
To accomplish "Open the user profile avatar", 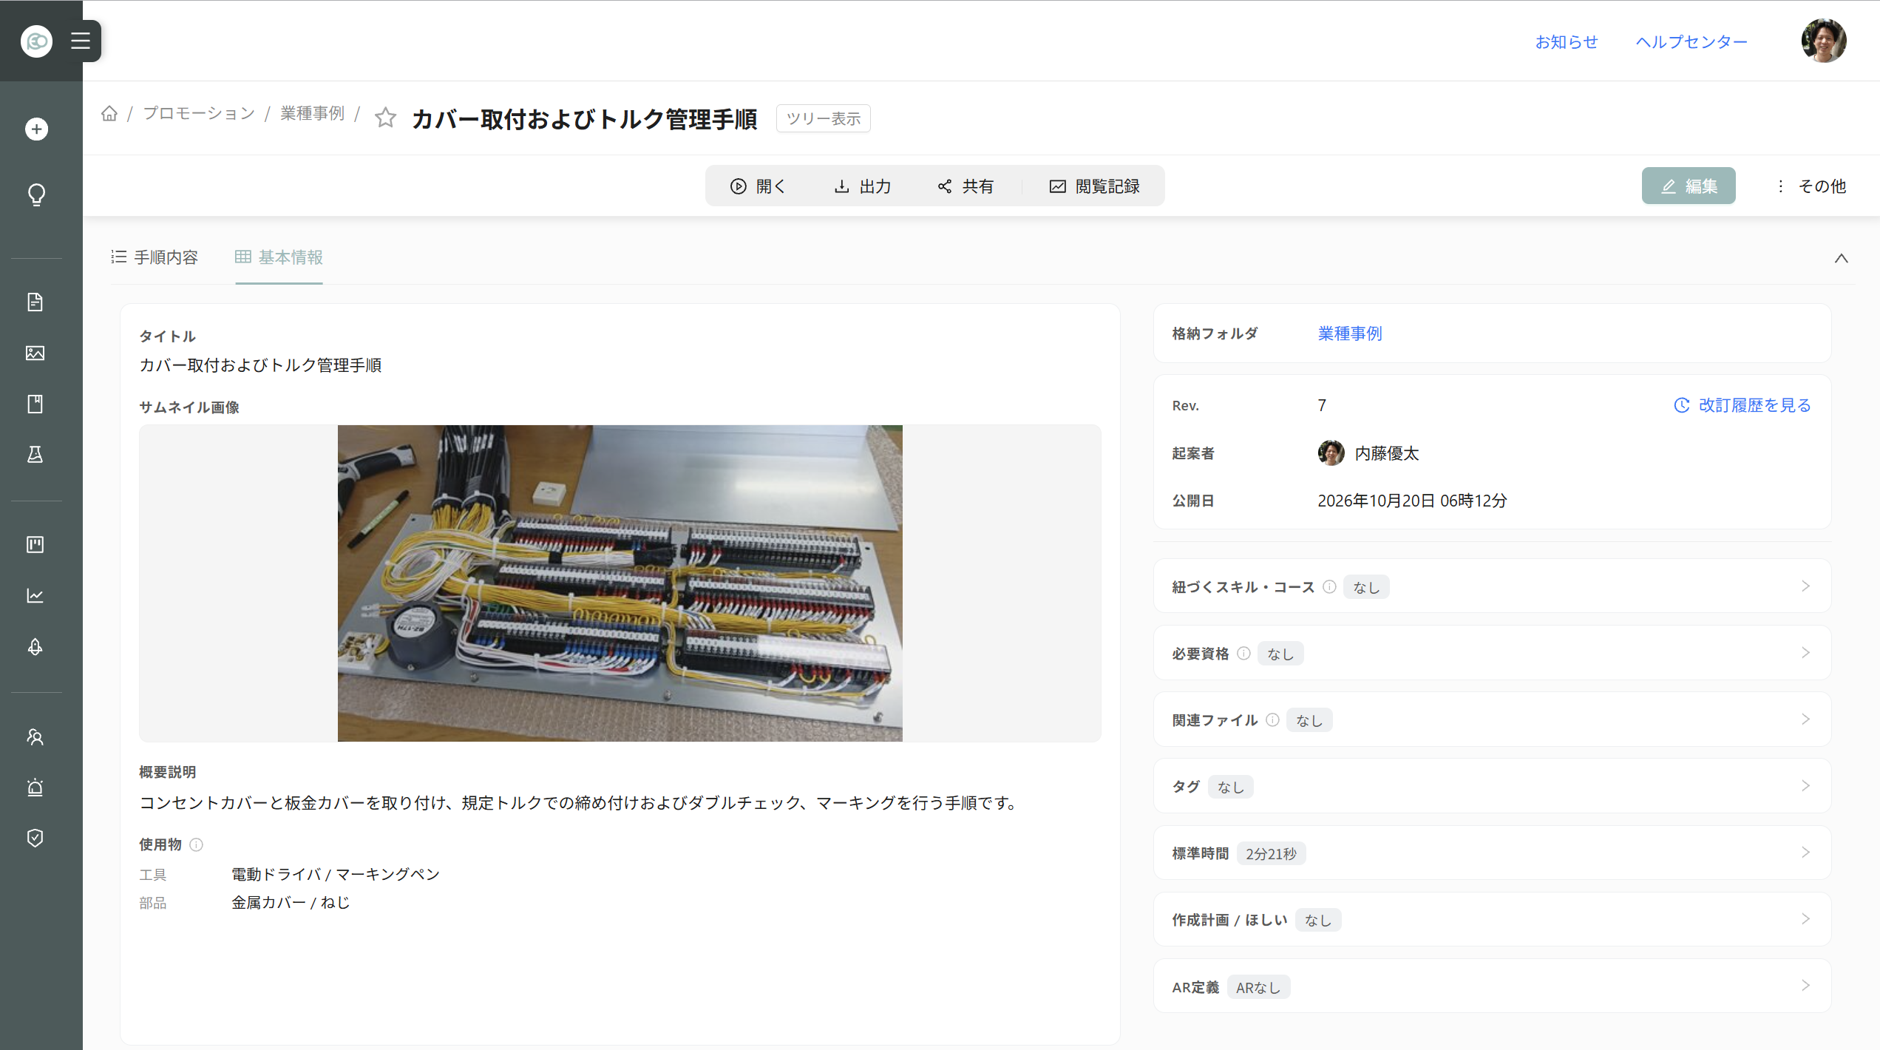I will (x=1824, y=41).
